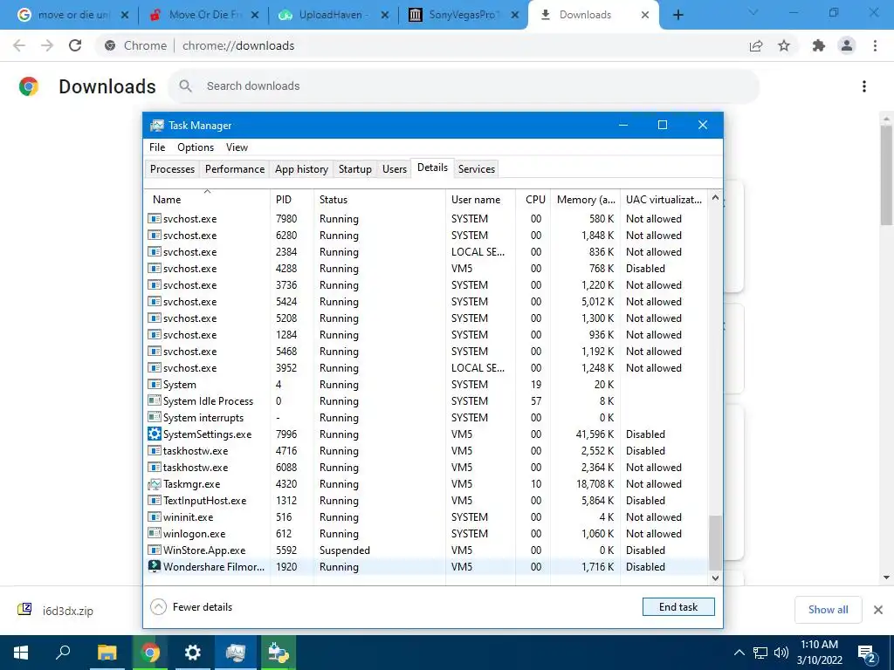
Task: Click Chrome icon on taskbar
Action: pyautogui.click(x=150, y=653)
